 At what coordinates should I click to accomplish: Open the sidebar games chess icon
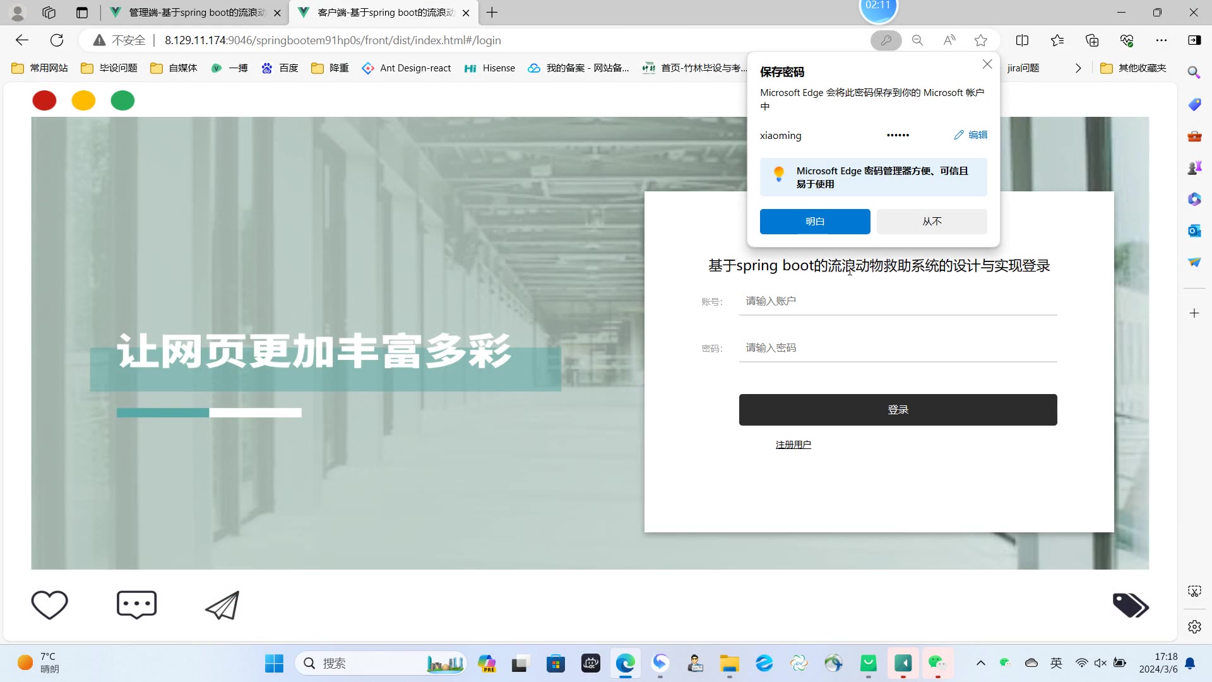pos(1194,167)
